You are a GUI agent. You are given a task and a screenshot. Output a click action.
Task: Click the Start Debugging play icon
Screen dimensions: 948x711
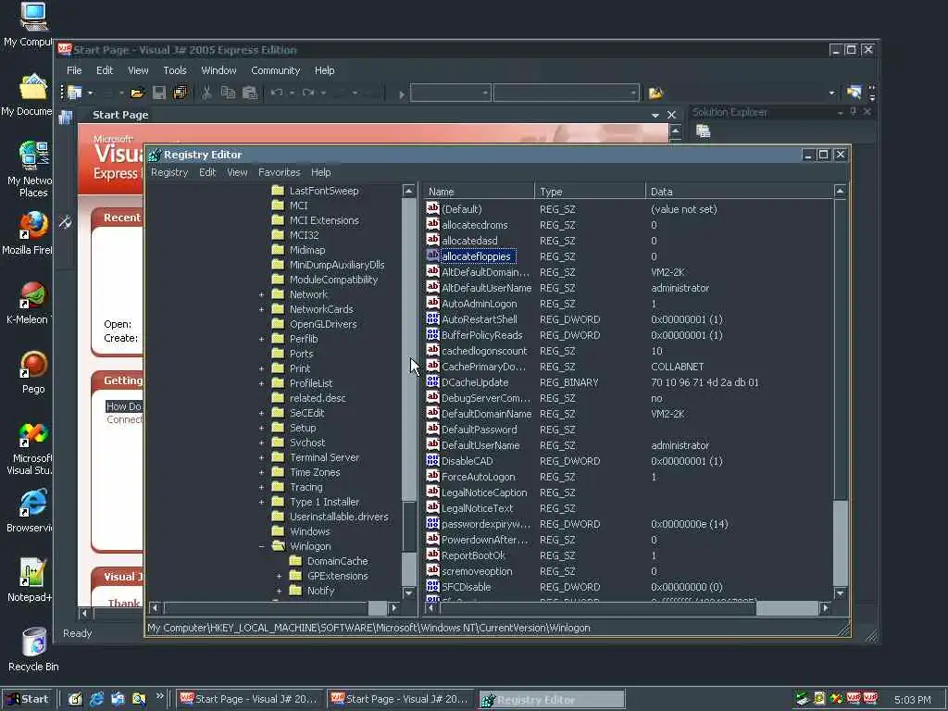[x=402, y=94]
